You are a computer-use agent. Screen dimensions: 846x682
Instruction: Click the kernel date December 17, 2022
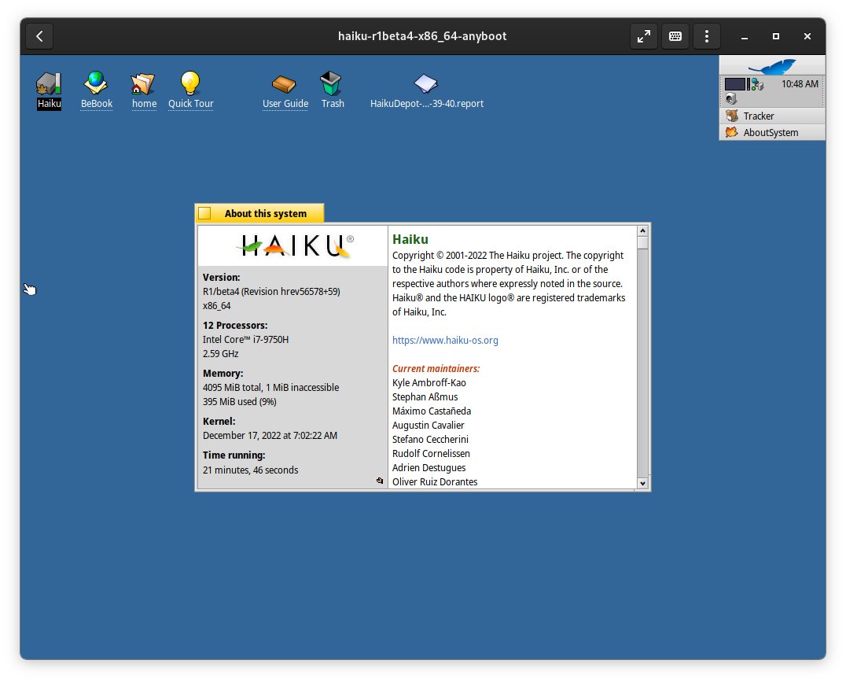point(270,435)
